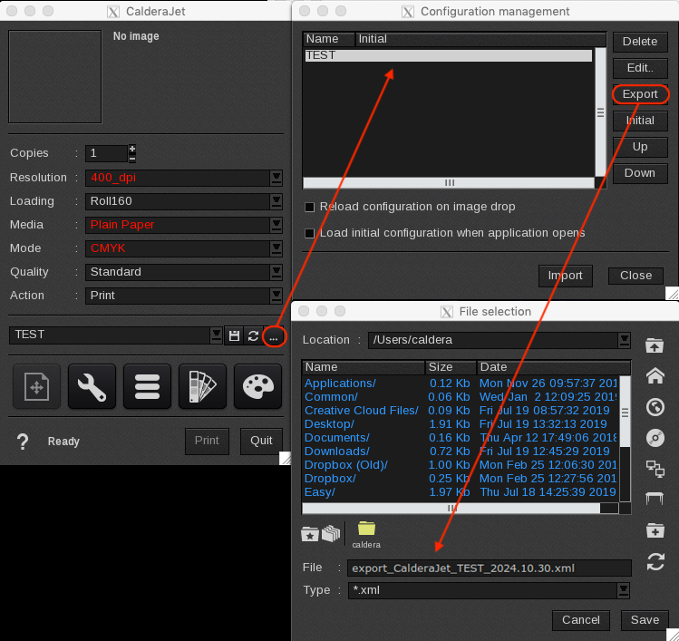This screenshot has height=641, width=679.
Task: Click Edit.. in Configuration management
Action: [x=640, y=68]
